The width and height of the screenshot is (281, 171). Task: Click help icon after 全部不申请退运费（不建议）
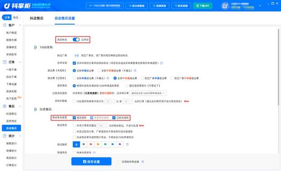coord(135,71)
